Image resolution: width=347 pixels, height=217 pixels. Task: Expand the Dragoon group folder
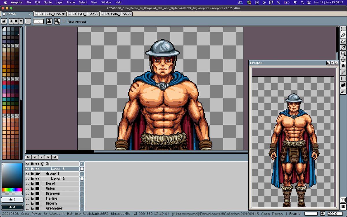click(37, 194)
